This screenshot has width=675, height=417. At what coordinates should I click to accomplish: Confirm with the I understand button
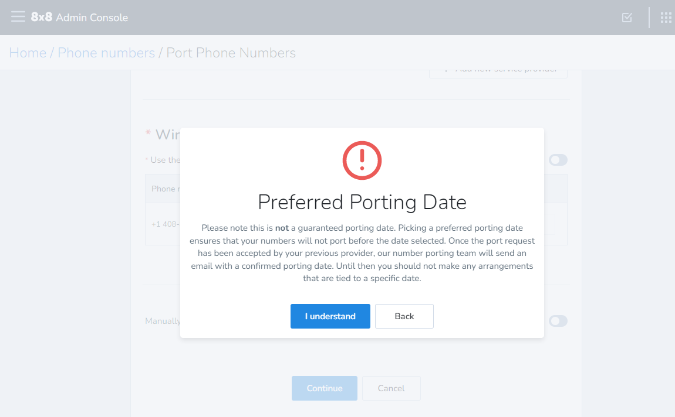click(x=330, y=316)
